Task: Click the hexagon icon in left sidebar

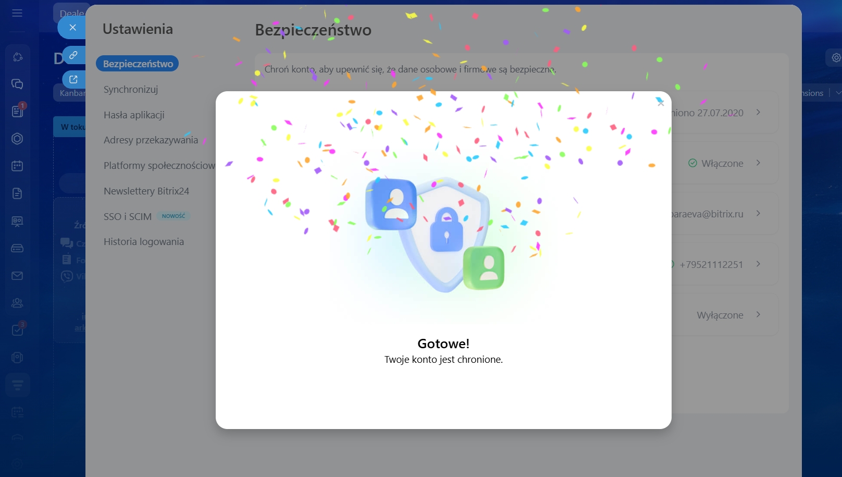Action: (x=17, y=139)
